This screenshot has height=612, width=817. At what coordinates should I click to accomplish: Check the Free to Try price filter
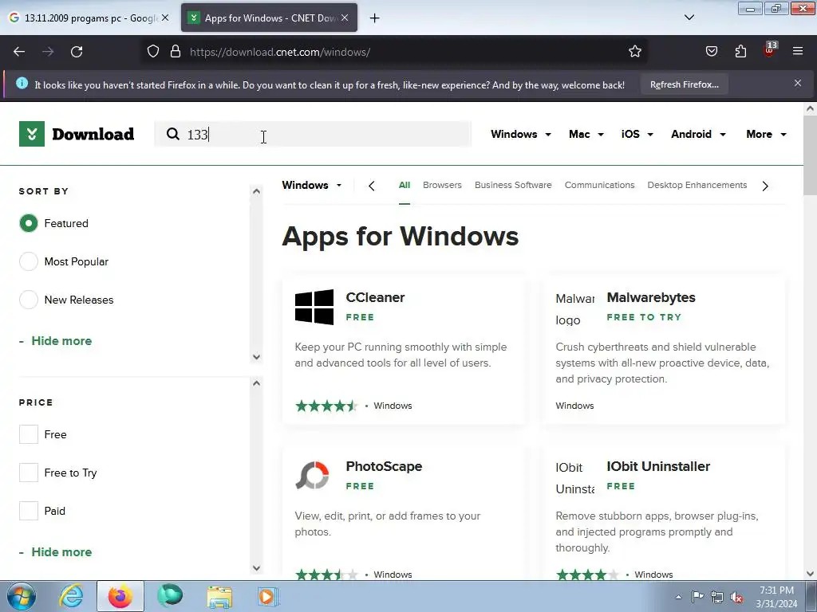pos(29,473)
